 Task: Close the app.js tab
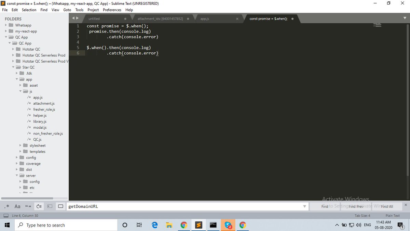pyautogui.click(x=237, y=18)
